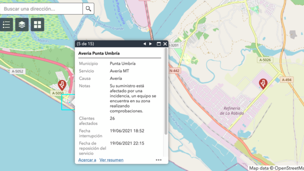Click the A-5052 road label
The height and width of the screenshot is (171, 304).
[18, 71]
